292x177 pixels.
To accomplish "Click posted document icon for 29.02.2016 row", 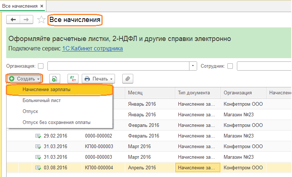I will click(x=38, y=136).
